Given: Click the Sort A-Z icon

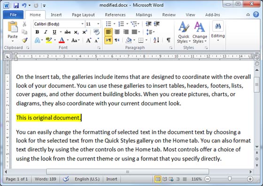Looking at the screenshot, I should point(156,40).
